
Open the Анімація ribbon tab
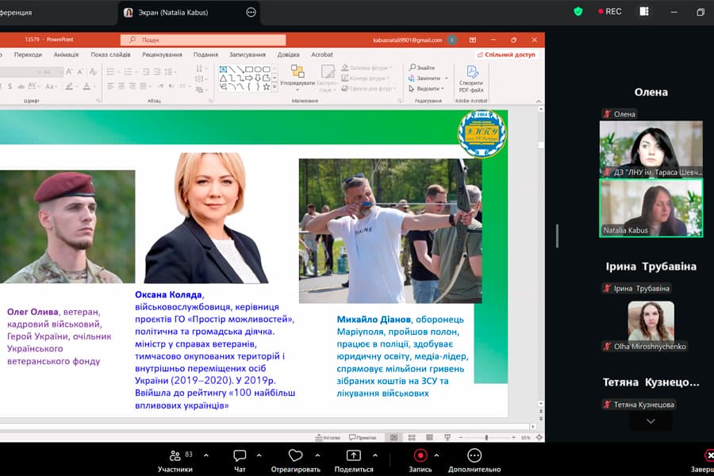click(x=66, y=55)
